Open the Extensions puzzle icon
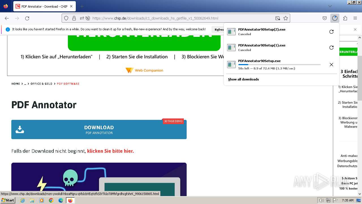 [345, 18]
